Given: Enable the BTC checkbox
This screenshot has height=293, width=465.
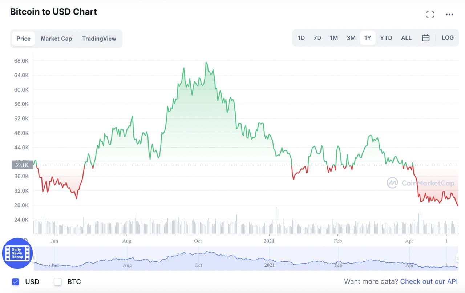Looking at the screenshot, I should (x=58, y=281).
